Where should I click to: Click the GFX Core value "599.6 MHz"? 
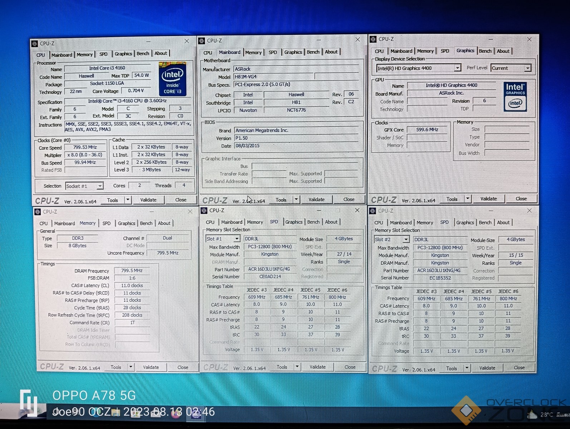pos(427,130)
